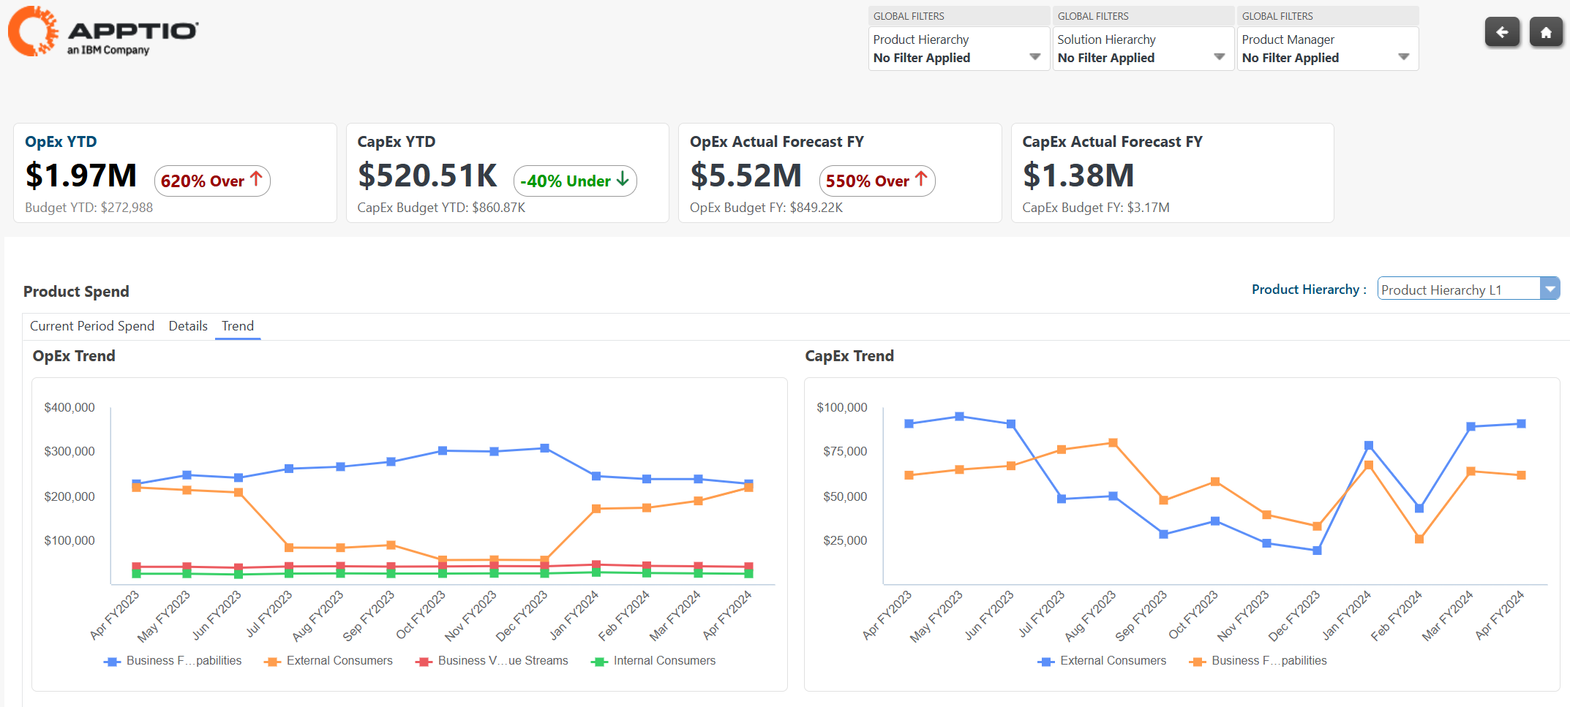Click the home icon button

coord(1545,32)
